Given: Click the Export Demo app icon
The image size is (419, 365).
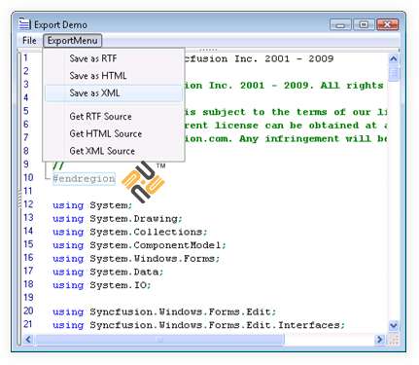Looking at the screenshot, I should coord(24,24).
